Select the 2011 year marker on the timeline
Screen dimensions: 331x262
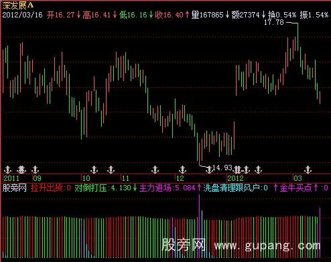(11, 178)
